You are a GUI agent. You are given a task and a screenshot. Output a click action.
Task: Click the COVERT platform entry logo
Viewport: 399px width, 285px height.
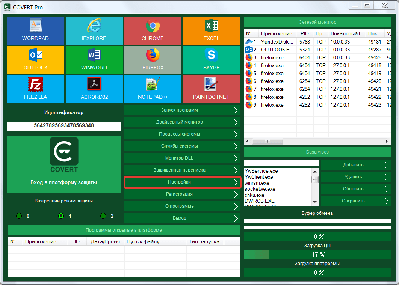[64, 155]
